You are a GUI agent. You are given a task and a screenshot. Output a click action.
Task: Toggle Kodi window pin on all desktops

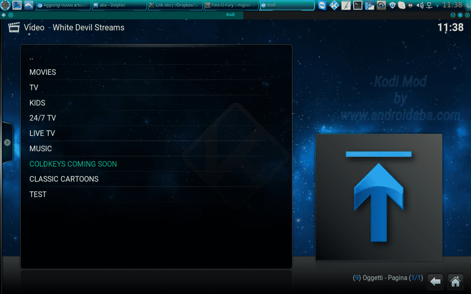coord(11,15)
